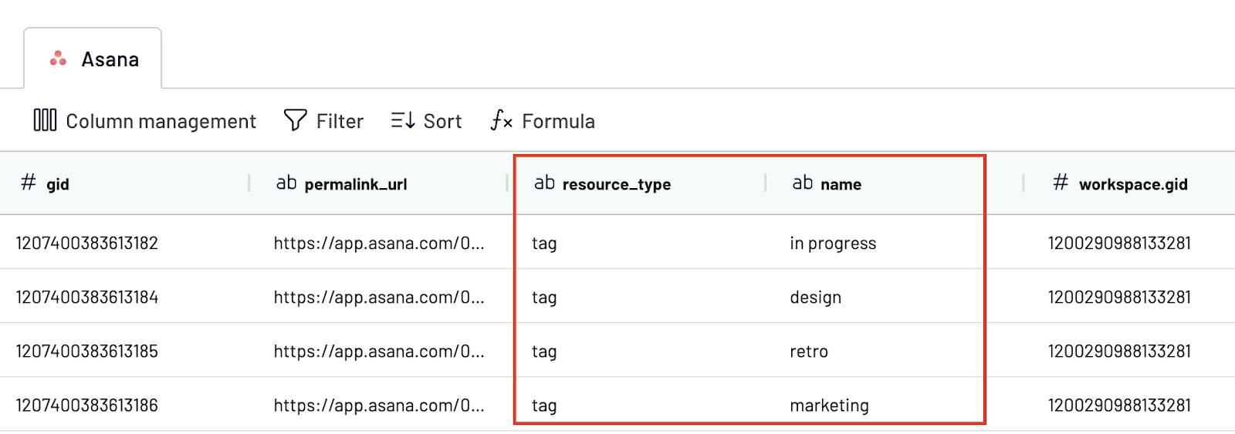Select the gid cell 1207400383613185
1235x434 pixels.
87,352
